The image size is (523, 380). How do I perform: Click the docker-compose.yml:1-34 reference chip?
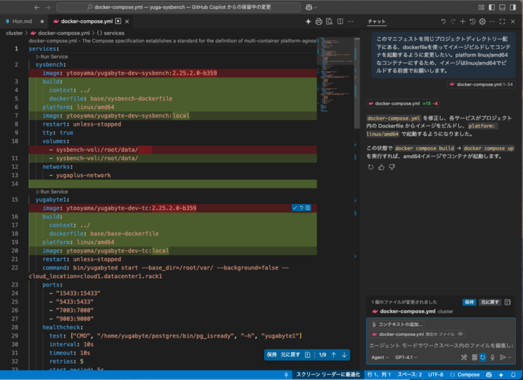point(481,84)
